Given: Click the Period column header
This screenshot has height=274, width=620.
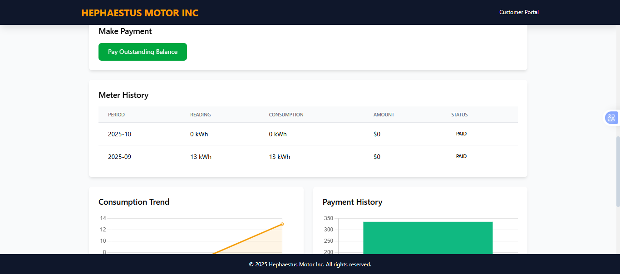Looking at the screenshot, I should click(116, 115).
